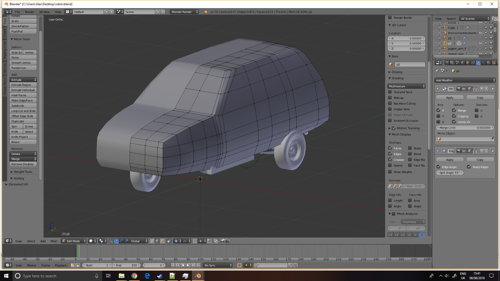Click the jump to last frame button
The height and width of the screenshot is (281, 500).
pos(198,265)
